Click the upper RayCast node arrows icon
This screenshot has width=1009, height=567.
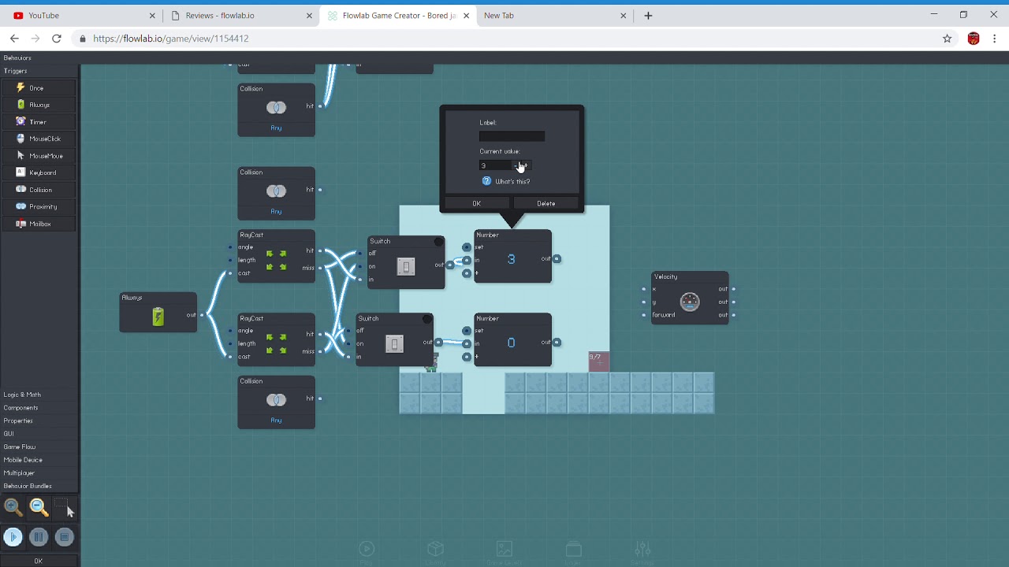(276, 260)
